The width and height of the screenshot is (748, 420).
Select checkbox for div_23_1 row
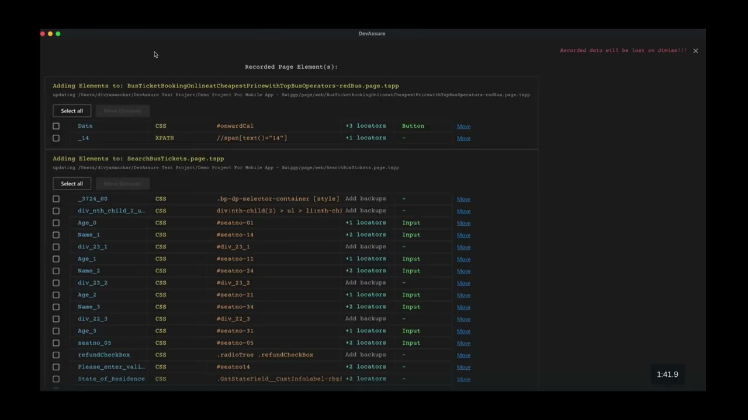[x=56, y=247]
